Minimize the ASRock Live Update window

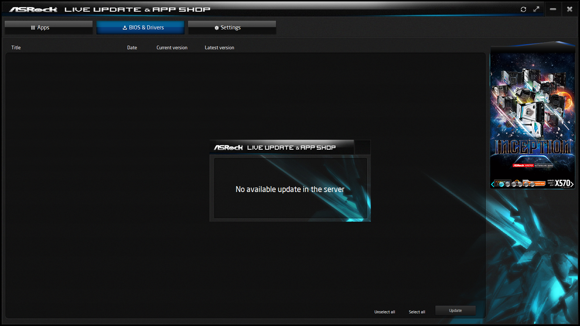[x=553, y=9]
